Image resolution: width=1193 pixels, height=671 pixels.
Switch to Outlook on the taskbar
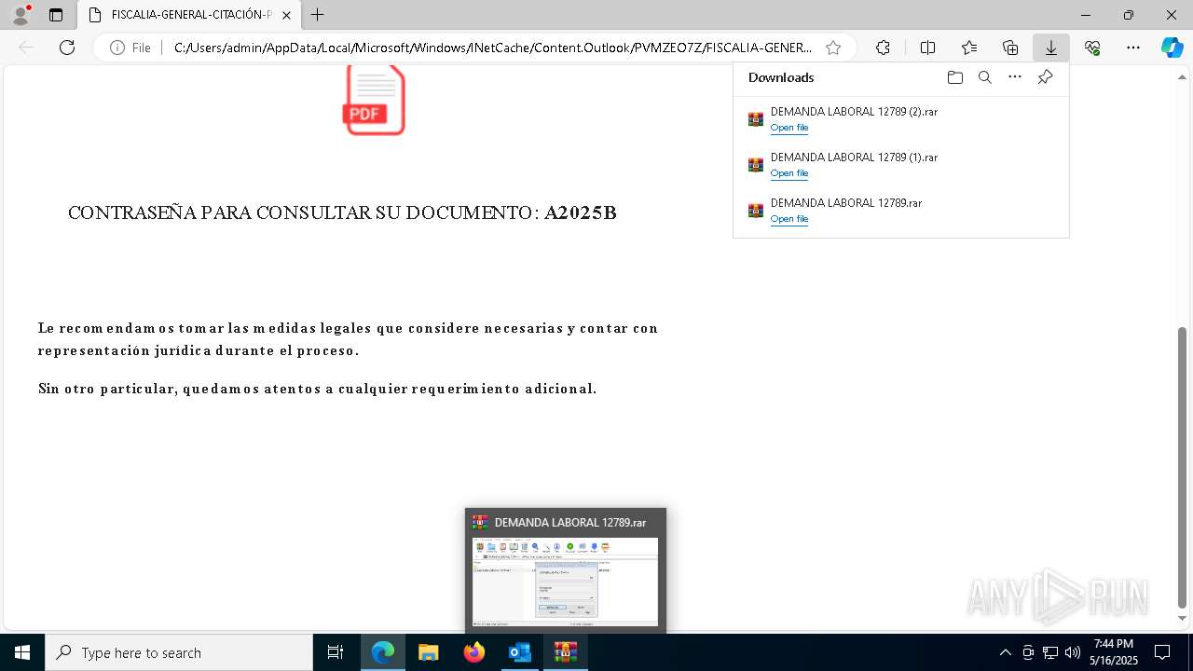click(520, 652)
